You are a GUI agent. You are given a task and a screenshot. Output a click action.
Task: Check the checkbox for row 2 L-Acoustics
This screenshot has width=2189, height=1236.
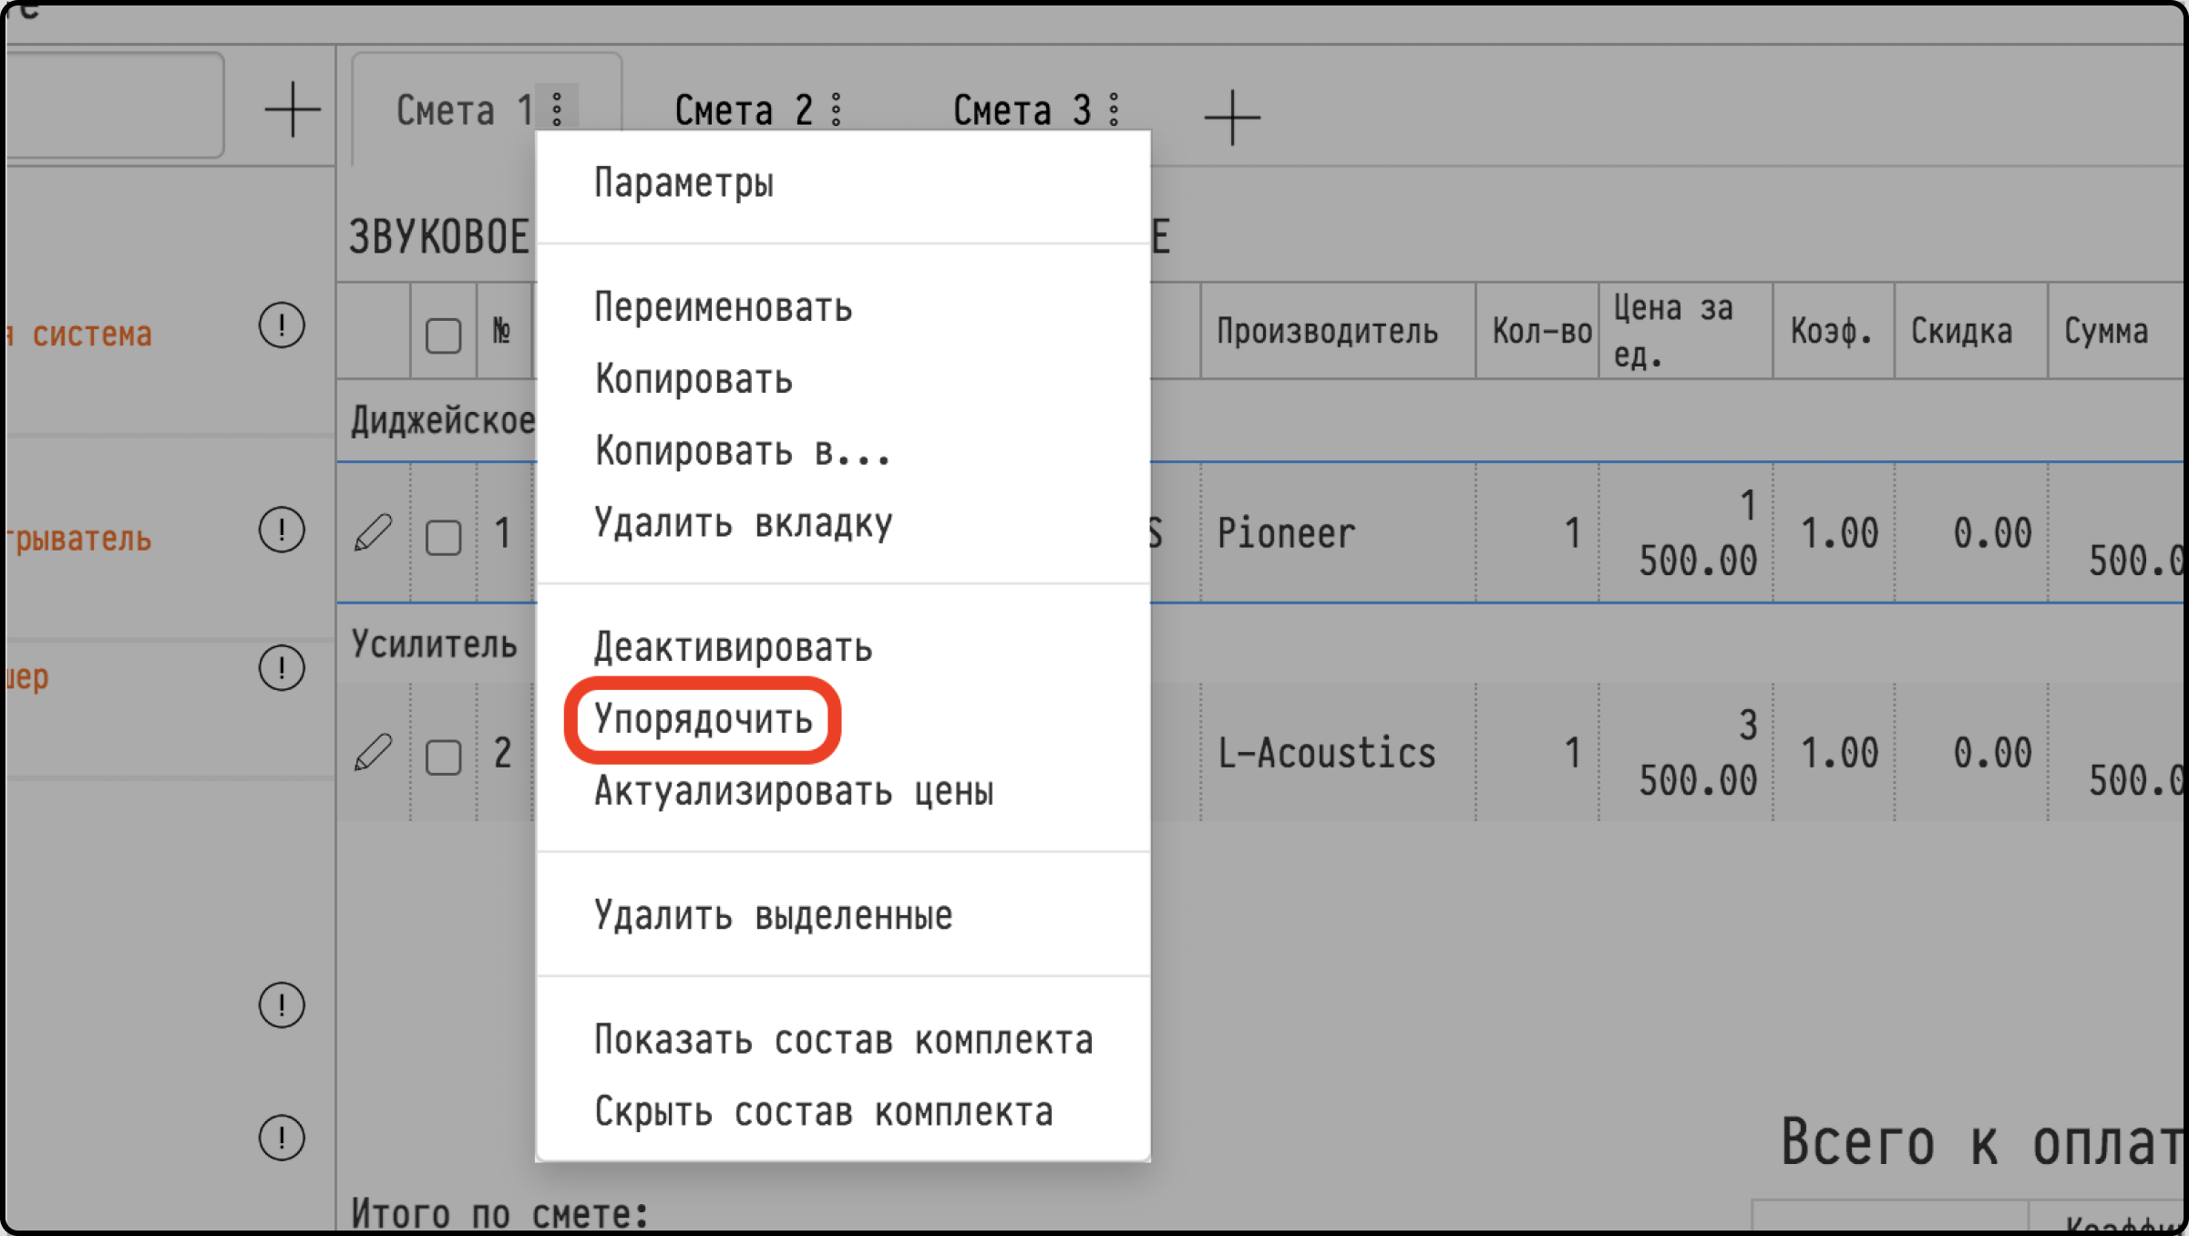444,757
